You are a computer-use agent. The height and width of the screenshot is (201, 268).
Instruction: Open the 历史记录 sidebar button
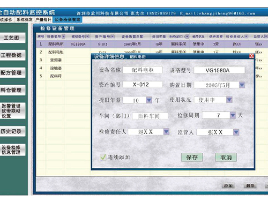click(x=12, y=131)
